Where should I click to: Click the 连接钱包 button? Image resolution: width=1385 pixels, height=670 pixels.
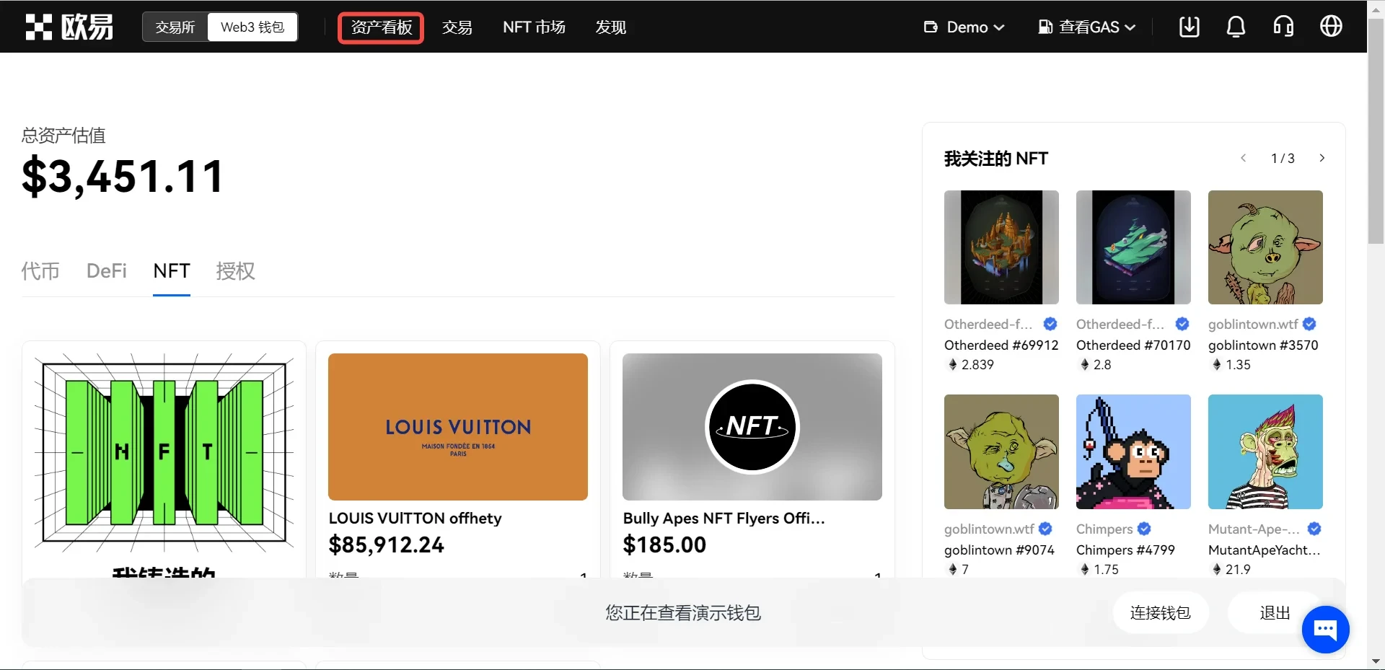(x=1160, y=613)
